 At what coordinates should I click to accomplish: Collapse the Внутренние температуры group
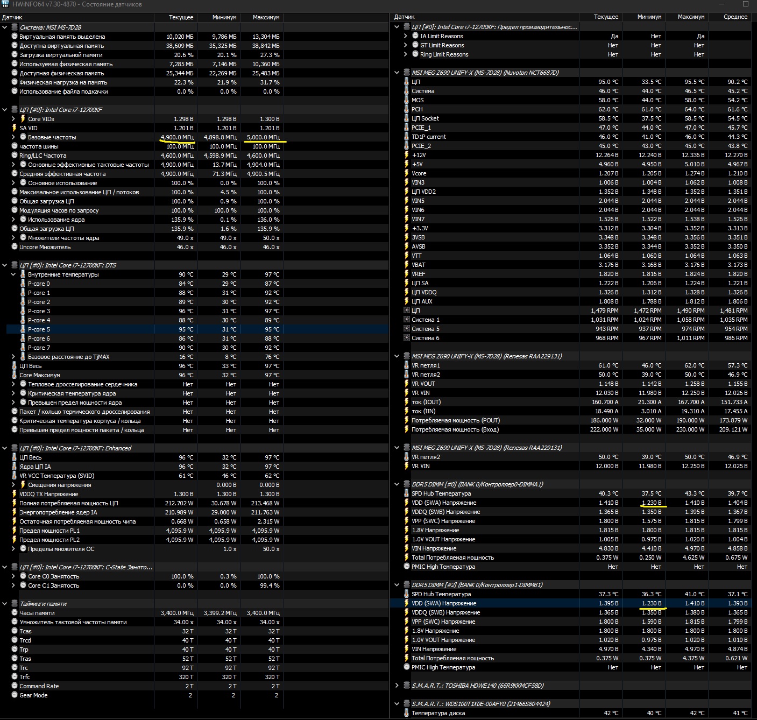pos(13,274)
